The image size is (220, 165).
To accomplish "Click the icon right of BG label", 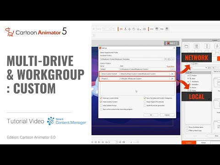I will tap(157, 29).
